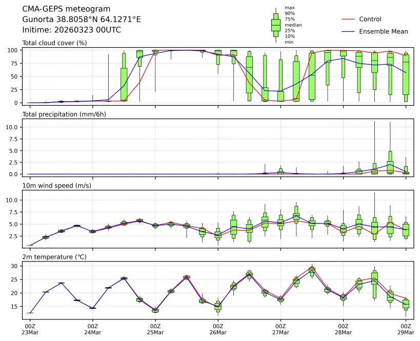Click the blue Ensemble Mean legend line
This screenshot has width=420, height=341.
pyautogui.click(x=348, y=32)
